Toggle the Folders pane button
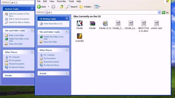Screen dimensions: 175x98 click(86, 7)
